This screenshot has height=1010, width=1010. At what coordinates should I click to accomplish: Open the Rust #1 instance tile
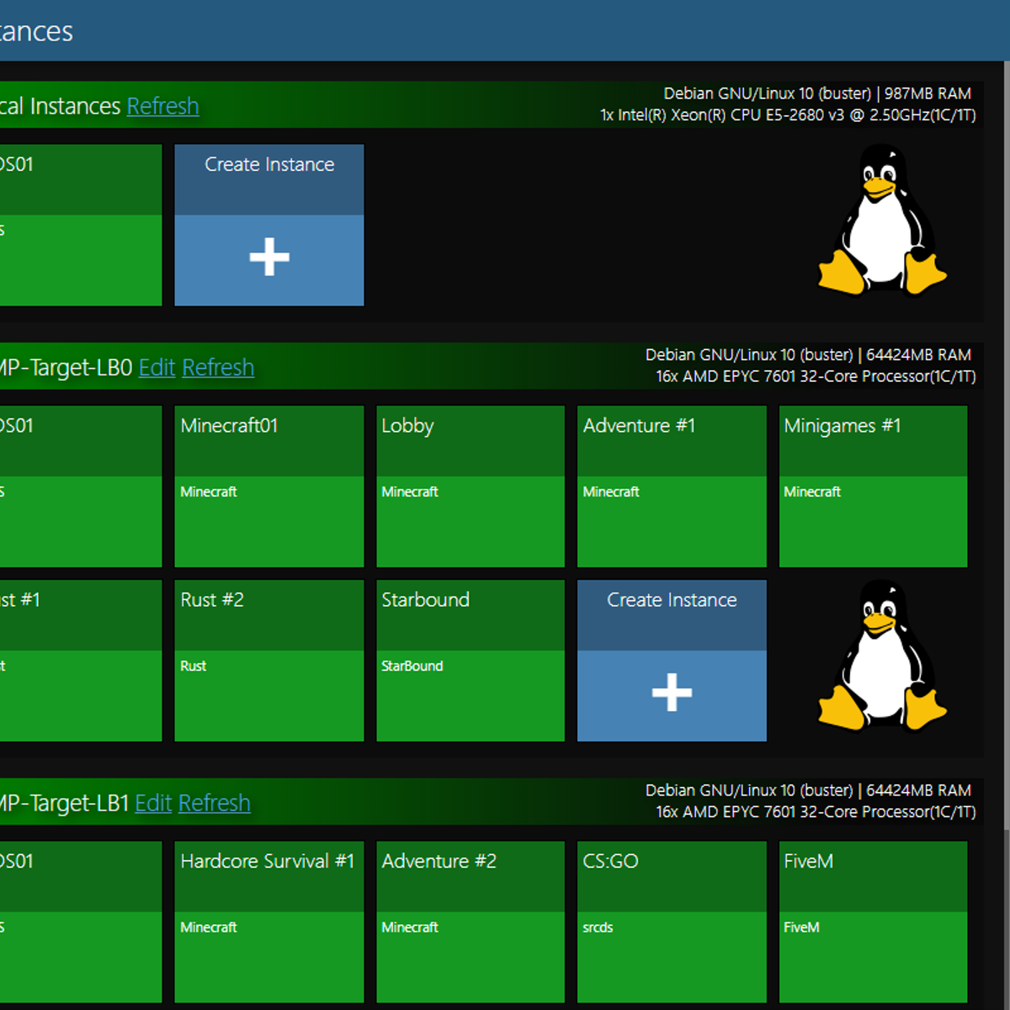[81, 661]
